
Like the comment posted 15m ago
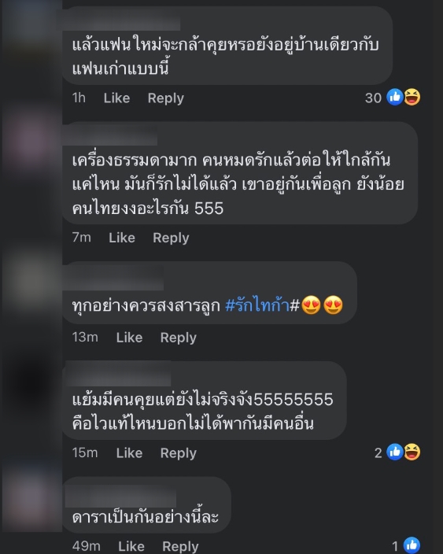pos(129,453)
